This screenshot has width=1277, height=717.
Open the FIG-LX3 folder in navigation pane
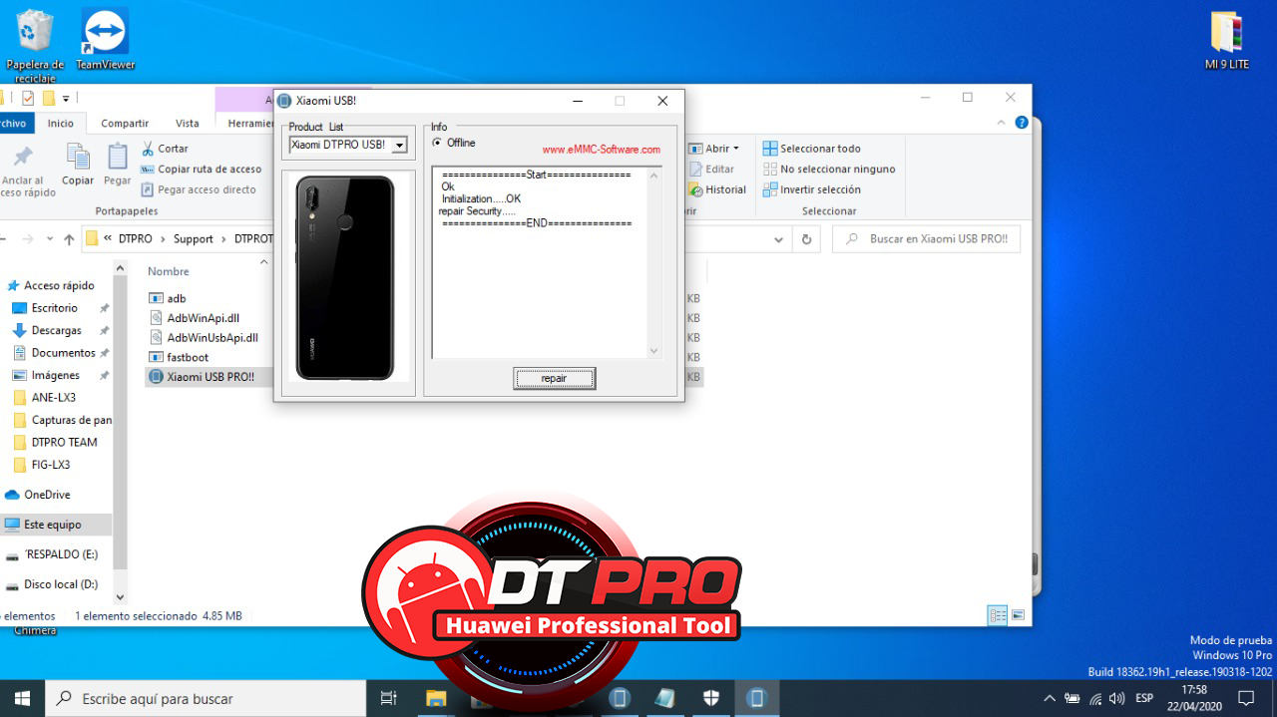[50, 465]
